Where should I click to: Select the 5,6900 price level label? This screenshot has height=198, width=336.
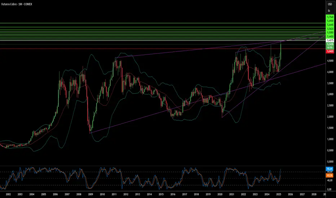click(330, 21)
